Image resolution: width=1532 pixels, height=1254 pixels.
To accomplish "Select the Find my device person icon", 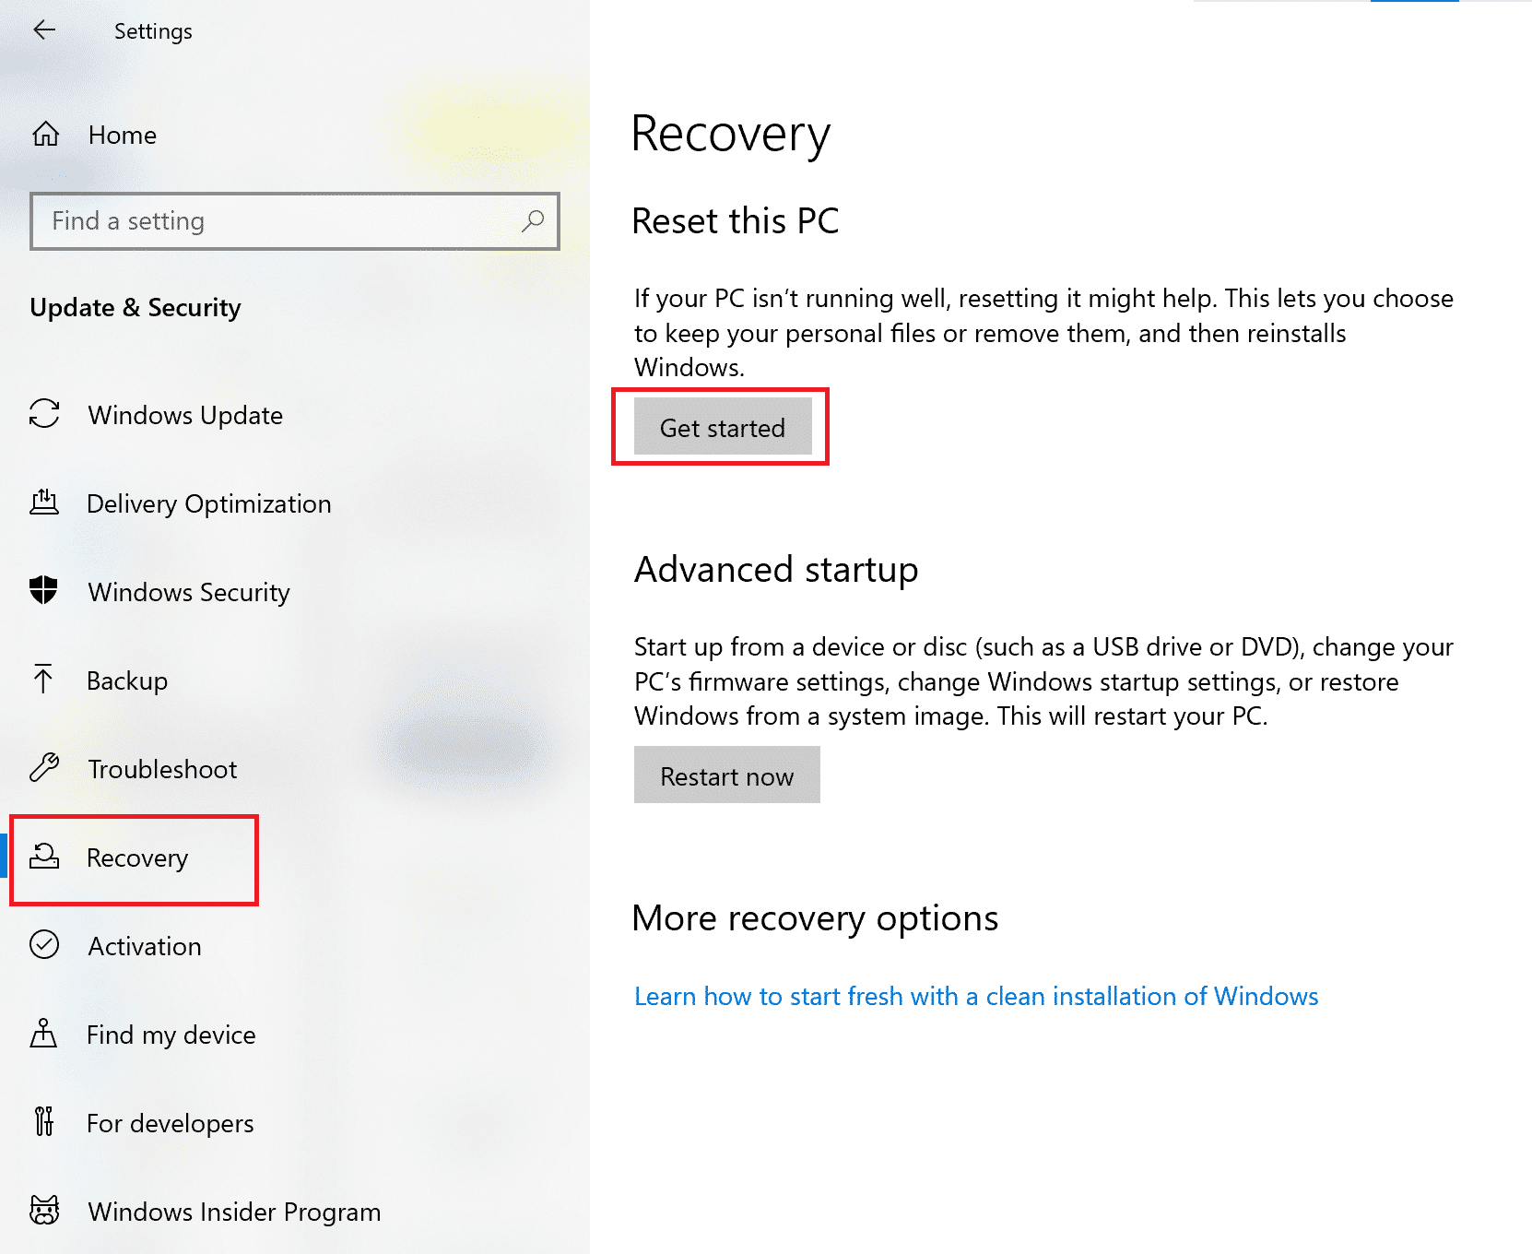I will coord(43,1035).
